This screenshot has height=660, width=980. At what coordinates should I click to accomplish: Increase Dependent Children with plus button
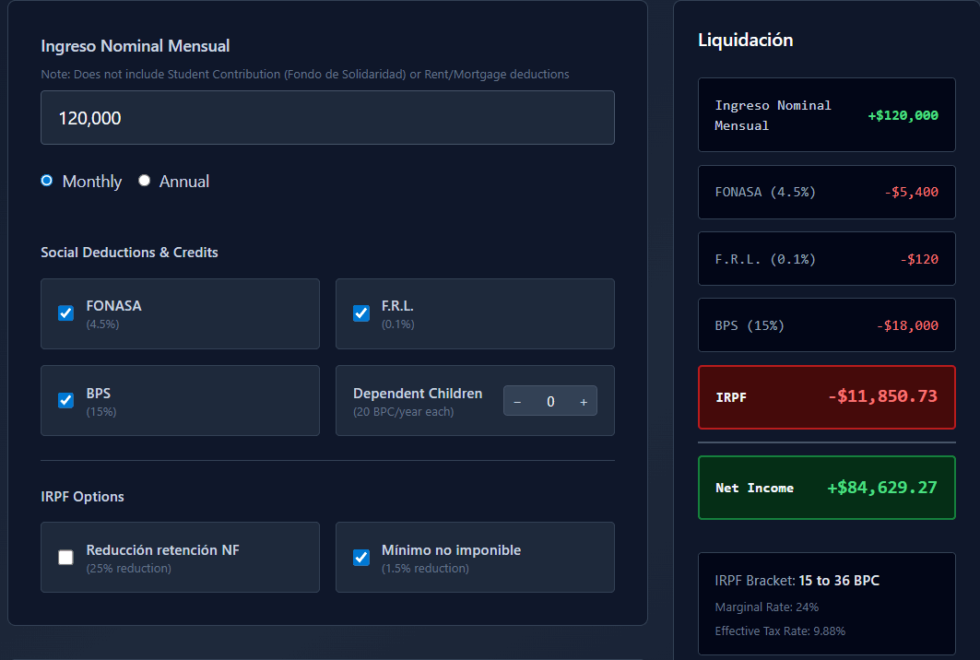tap(584, 401)
